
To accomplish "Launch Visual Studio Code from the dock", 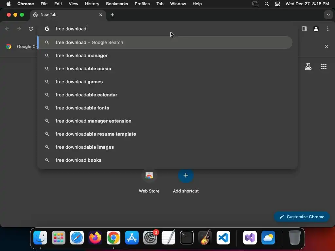I will [x=223, y=238].
